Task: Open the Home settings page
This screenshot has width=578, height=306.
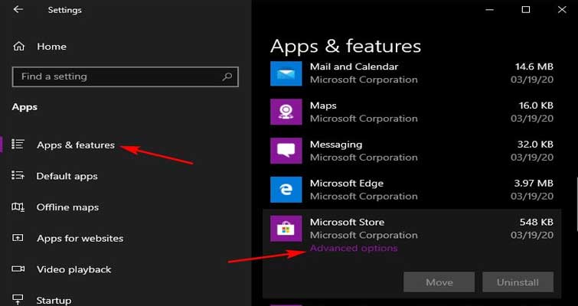Action: [51, 47]
